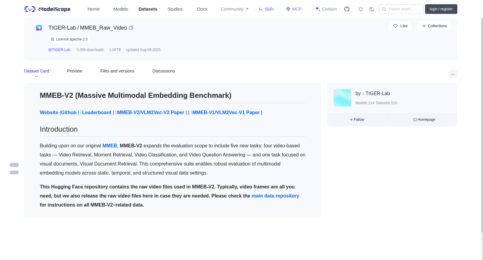Go to the Home page
483x260 pixels.
[x=94, y=9]
